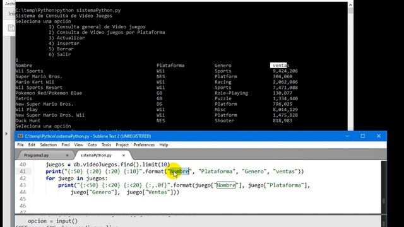Click the "Wii Sports Resort" row in console
404x227 pixels.
pyautogui.click(x=39, y=88)
